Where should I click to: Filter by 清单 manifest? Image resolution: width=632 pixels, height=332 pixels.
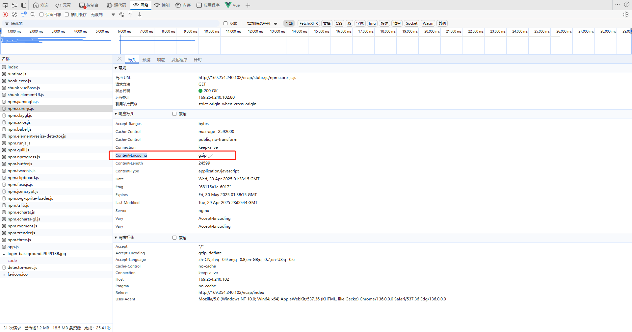click(x=397, y=23)
